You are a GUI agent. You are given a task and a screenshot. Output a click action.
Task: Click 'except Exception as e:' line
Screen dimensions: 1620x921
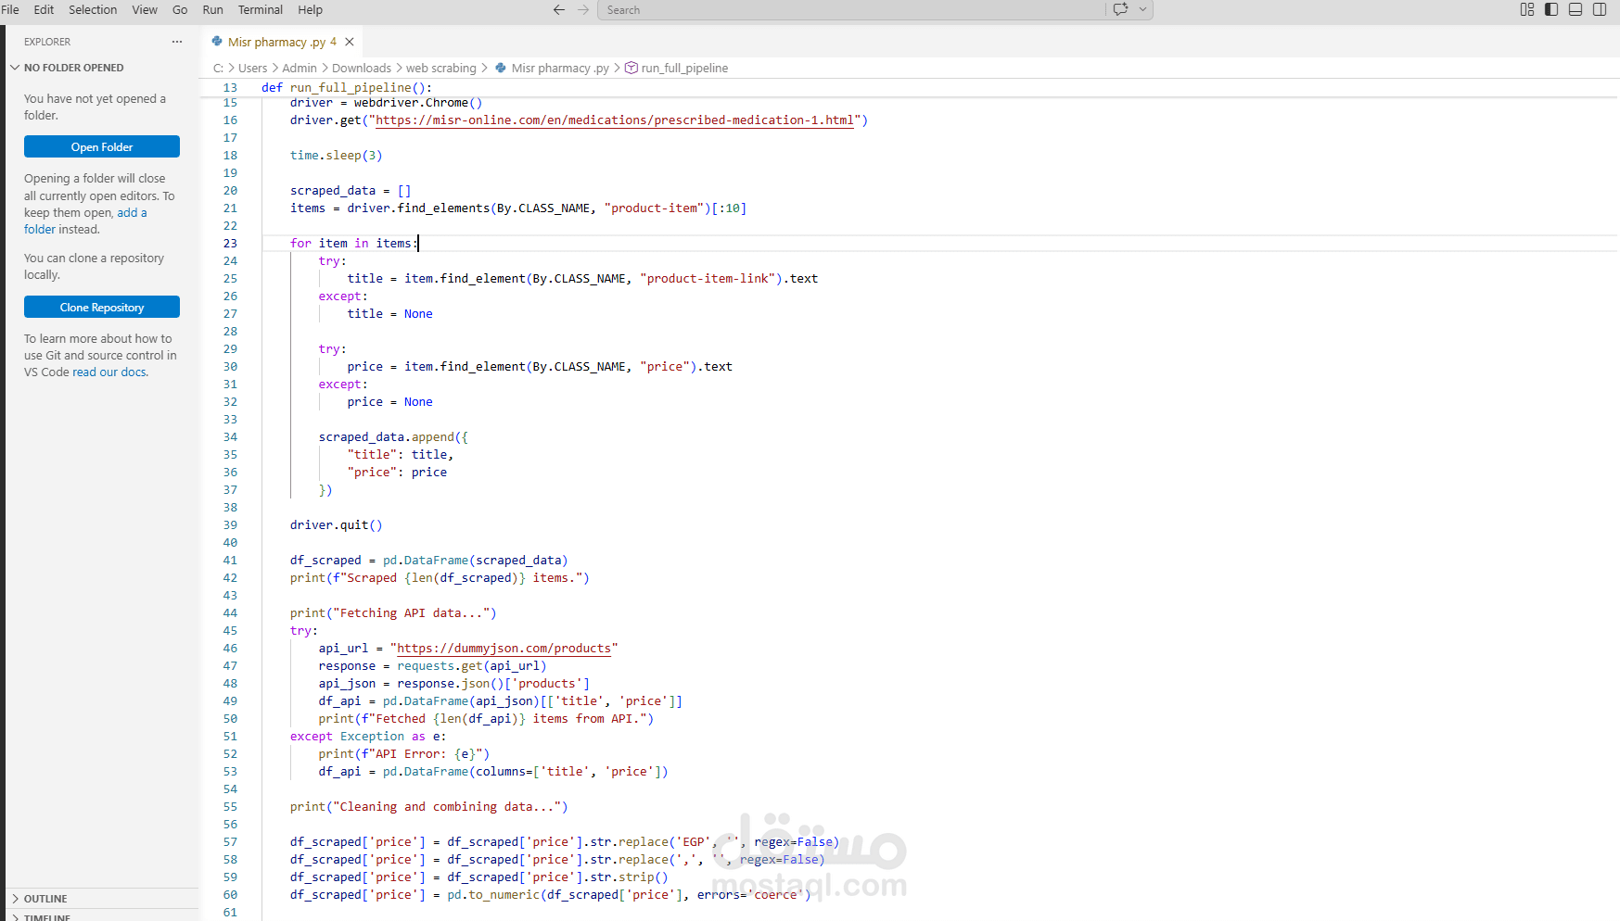click(368, 737)
